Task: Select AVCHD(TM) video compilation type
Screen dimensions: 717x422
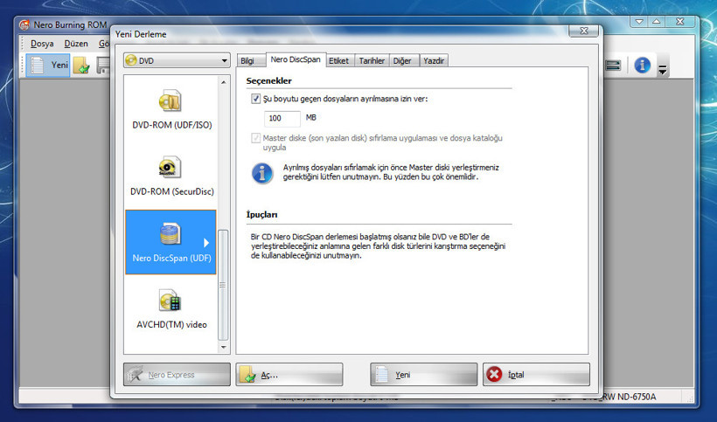Action: coord(171,309)
